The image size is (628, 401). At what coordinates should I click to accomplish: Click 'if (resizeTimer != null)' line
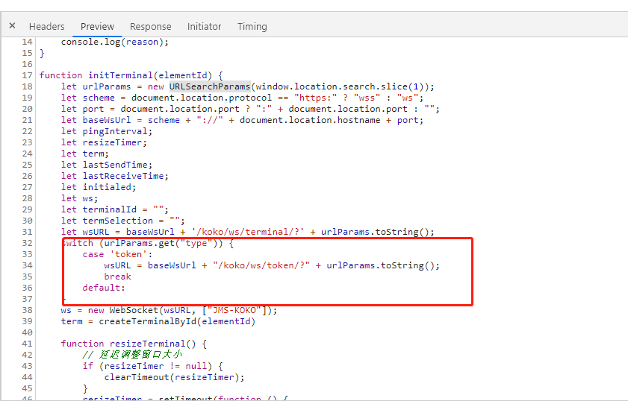152,366
